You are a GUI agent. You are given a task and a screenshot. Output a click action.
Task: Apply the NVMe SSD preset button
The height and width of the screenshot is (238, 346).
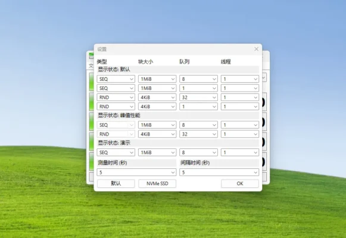(x=157, y=183)
